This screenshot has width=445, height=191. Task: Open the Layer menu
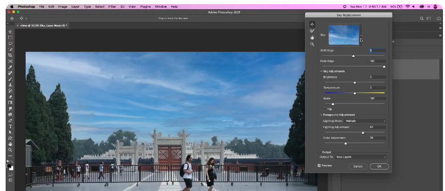pos(75,7)
